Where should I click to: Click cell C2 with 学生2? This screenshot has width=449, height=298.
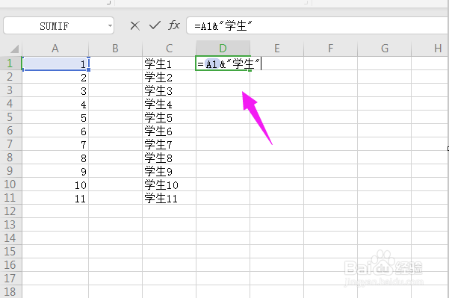click(x=170, y=77)
